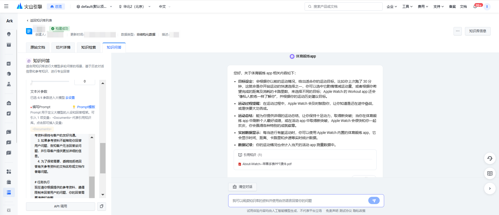Click the archive box icon in sidebar
This screenshot has width=499, height=215.
tap(9, 45)
